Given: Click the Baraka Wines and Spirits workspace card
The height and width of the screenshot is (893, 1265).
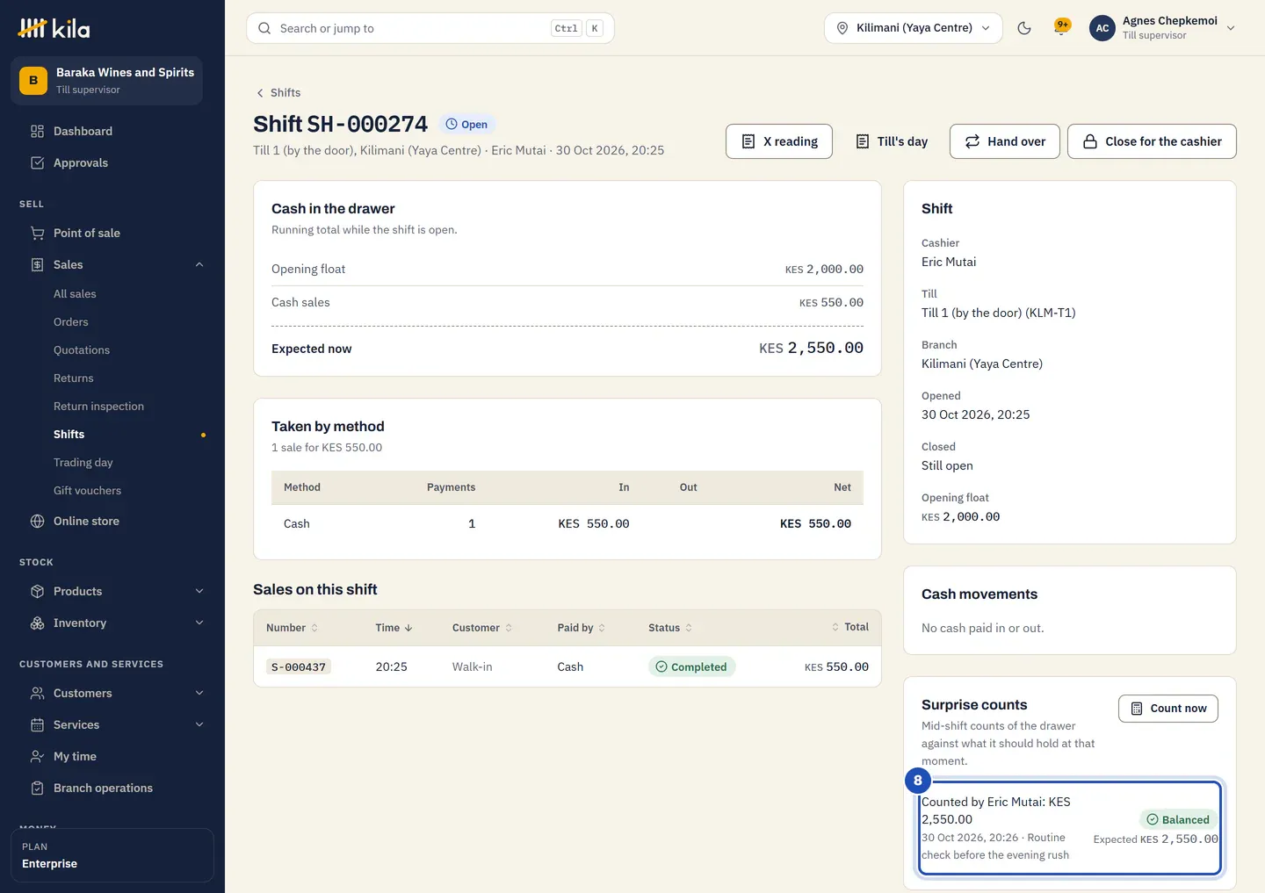Looking at the screenshot, I should [x=107, y=81].
